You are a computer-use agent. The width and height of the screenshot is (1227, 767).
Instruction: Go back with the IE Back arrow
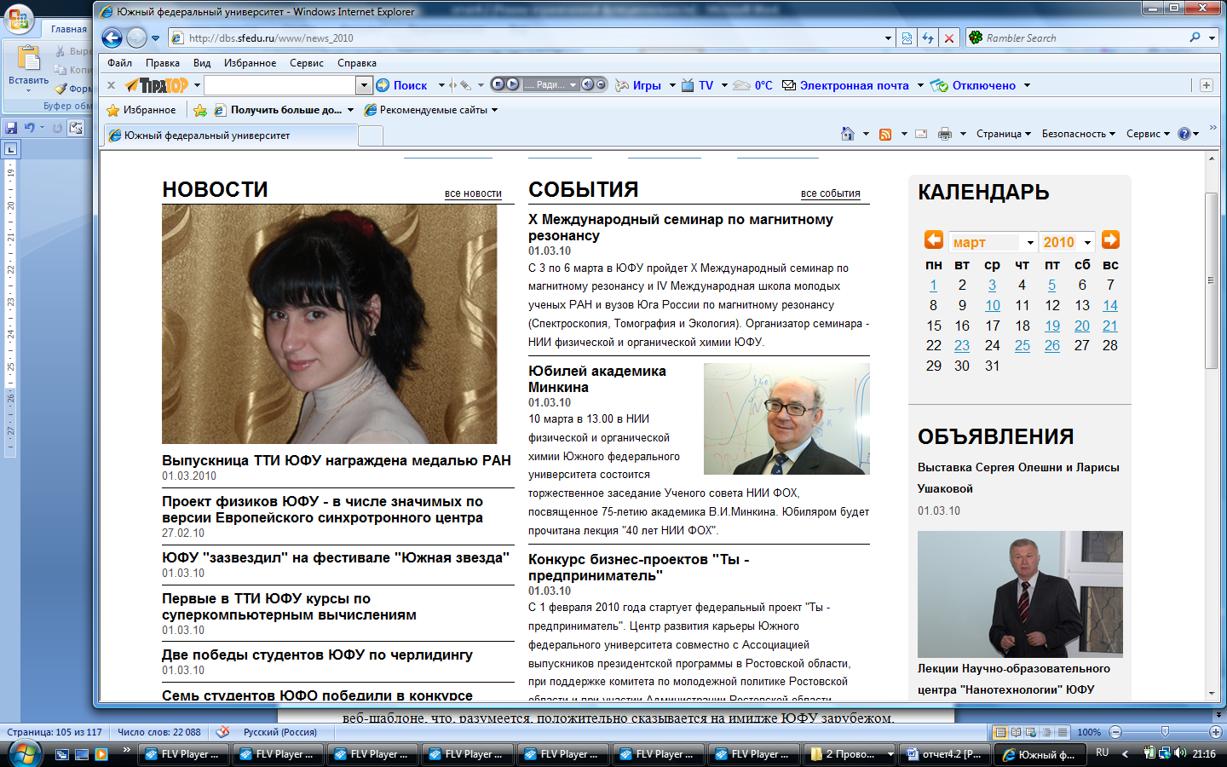112,37
